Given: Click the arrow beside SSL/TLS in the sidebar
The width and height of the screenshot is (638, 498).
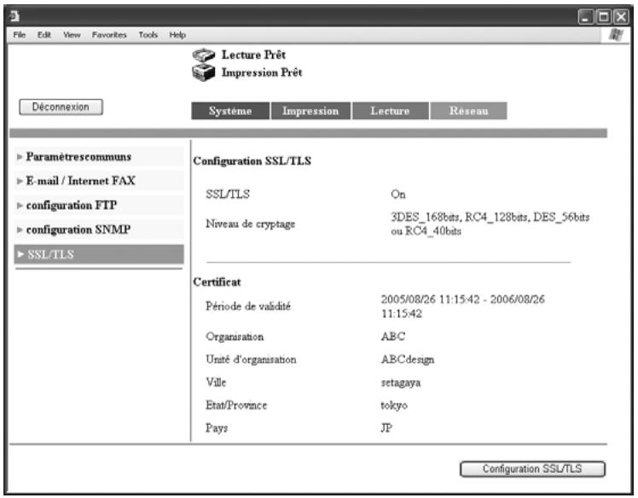Looking at the screenshot, I should coord(20,254).
